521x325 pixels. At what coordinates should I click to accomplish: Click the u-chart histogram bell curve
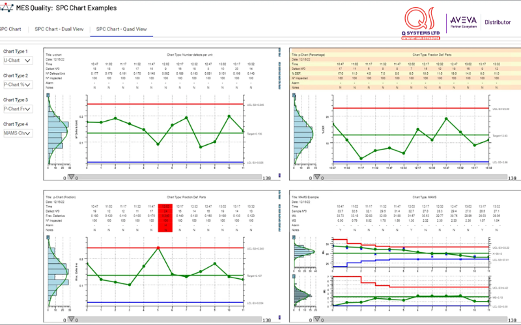point(58,130)
